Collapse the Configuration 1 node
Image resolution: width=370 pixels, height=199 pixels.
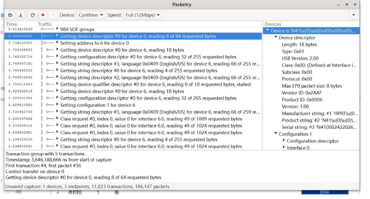tap(275, 134)
